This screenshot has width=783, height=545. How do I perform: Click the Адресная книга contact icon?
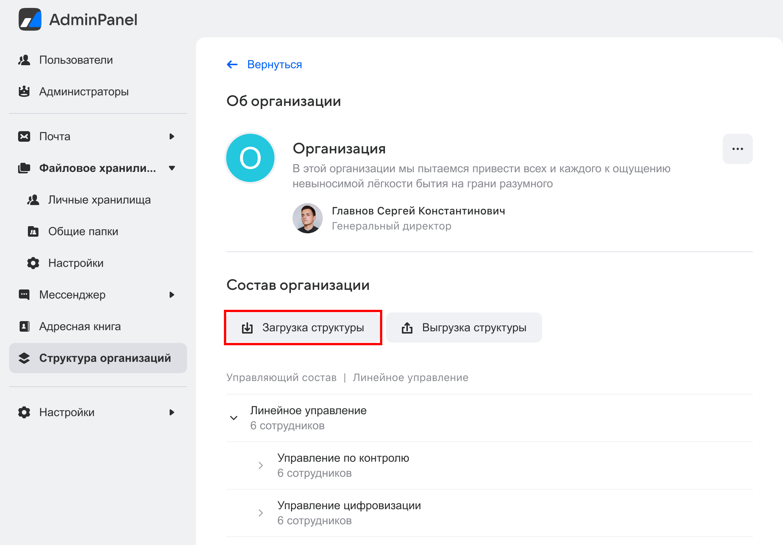pos(24,326)
